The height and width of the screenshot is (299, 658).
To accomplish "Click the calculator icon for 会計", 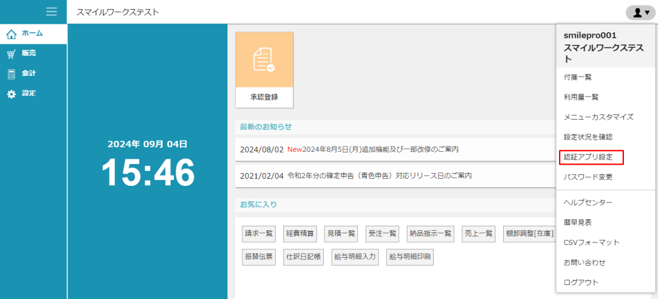I will click(12, 74).
